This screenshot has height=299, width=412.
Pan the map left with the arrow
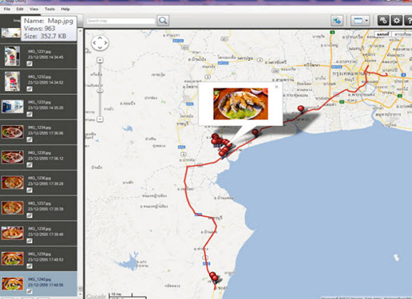click(x=94, y=43)
